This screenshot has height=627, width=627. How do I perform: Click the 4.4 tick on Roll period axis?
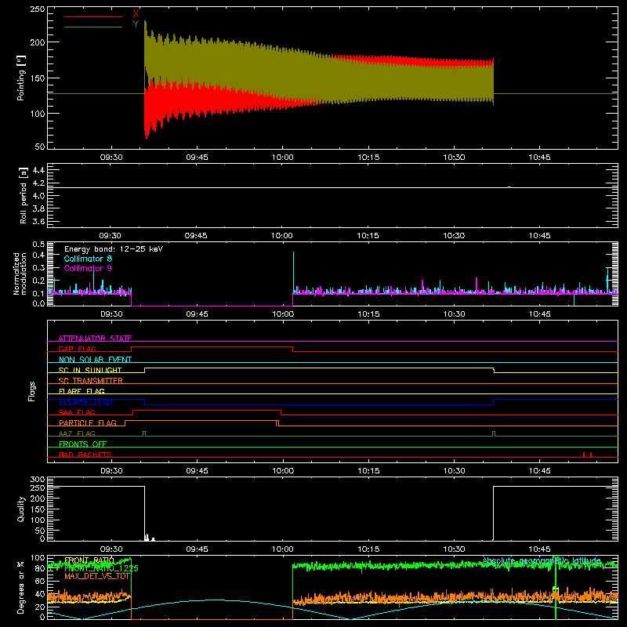(38, 170)
